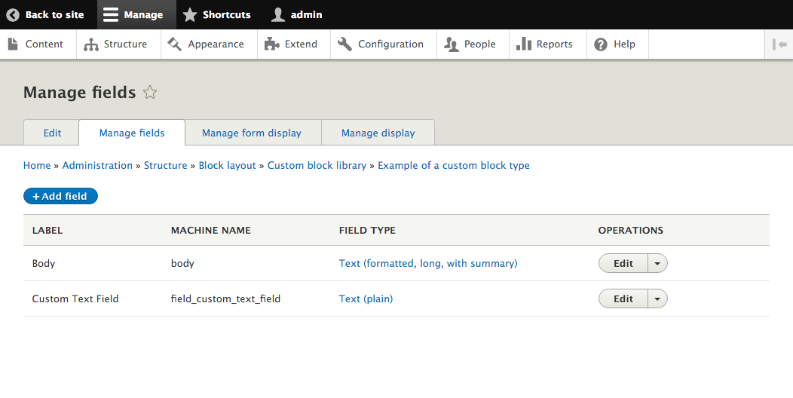
Task: Open the Help menu
Action: pos(615,44)
